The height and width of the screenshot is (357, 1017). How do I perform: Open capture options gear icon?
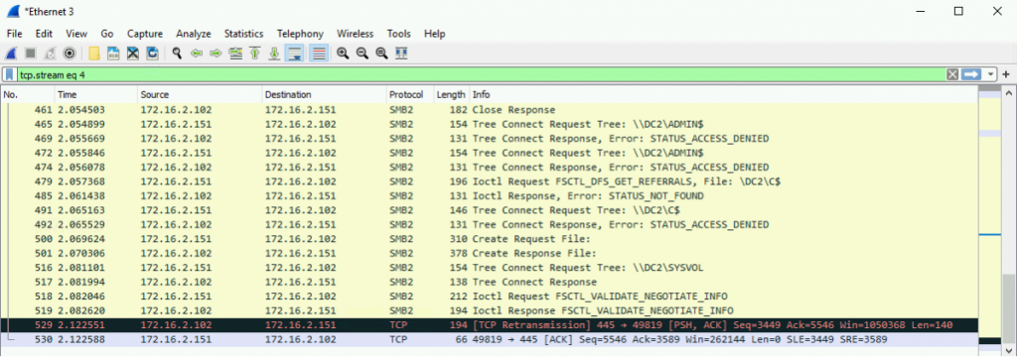70,54
